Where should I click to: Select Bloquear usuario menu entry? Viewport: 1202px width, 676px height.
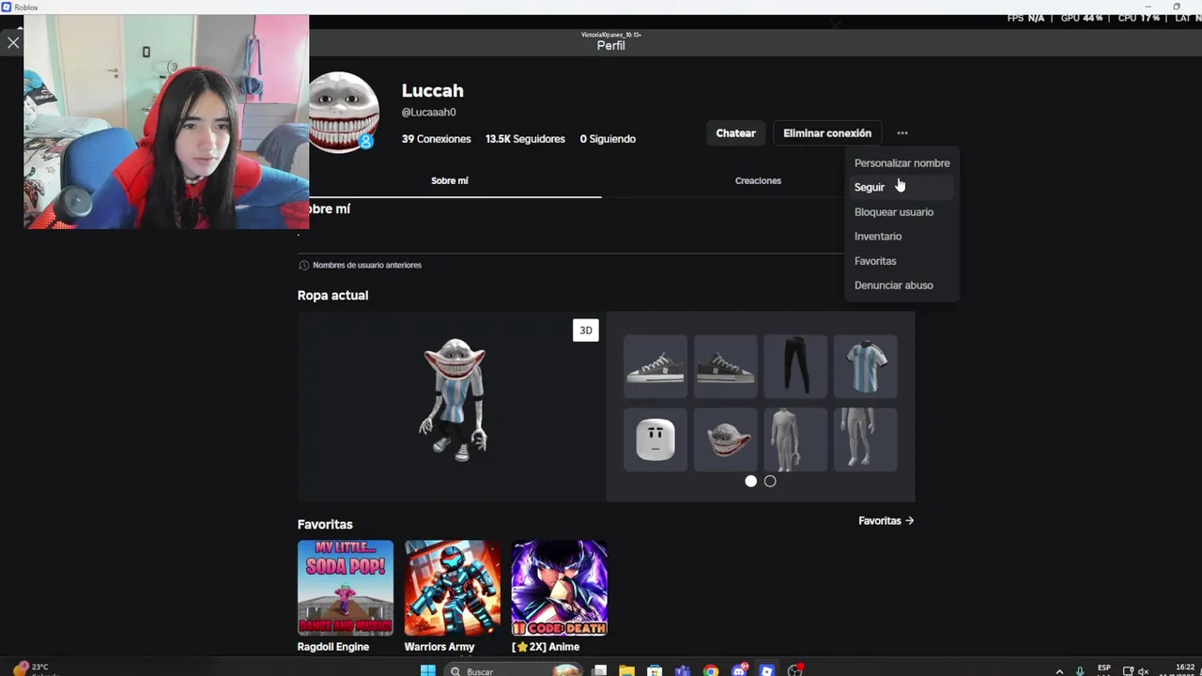tap(901, 212)
